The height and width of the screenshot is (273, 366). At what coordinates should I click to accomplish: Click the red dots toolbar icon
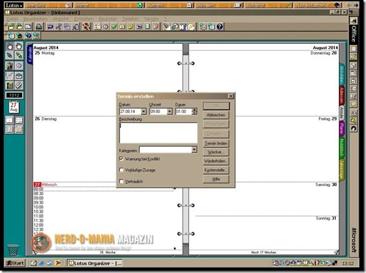(86, 26)
